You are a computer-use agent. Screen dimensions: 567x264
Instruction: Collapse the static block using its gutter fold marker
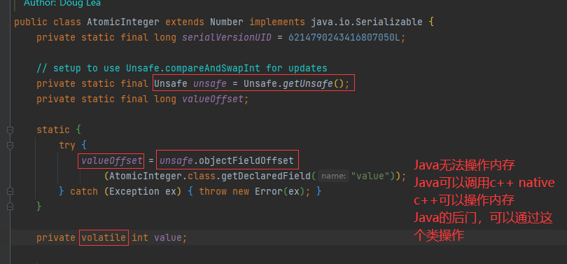(10, 130)
